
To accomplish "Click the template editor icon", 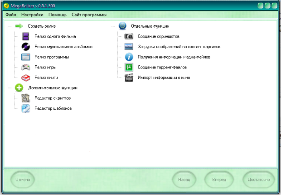I will tap(26, 108).
